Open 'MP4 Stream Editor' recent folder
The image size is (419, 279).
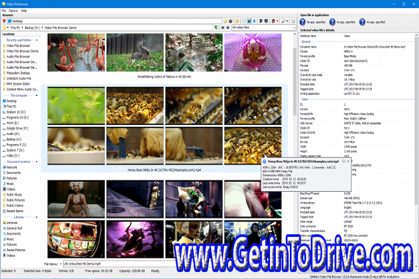[18, 84]
